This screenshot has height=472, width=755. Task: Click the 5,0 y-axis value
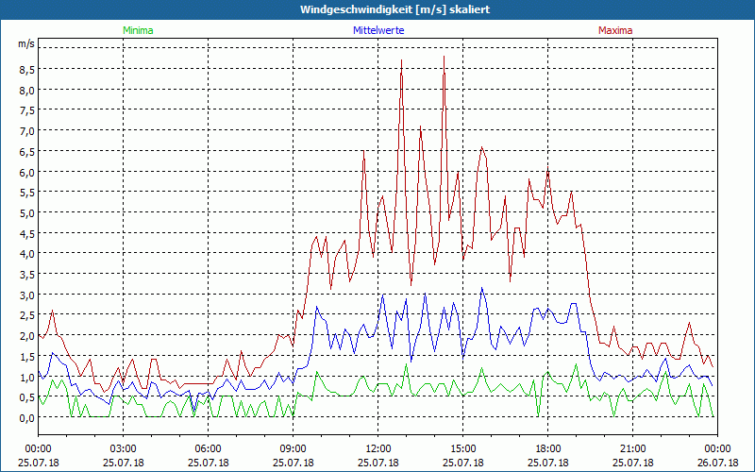pyautogui.click(x=26, y=213)
